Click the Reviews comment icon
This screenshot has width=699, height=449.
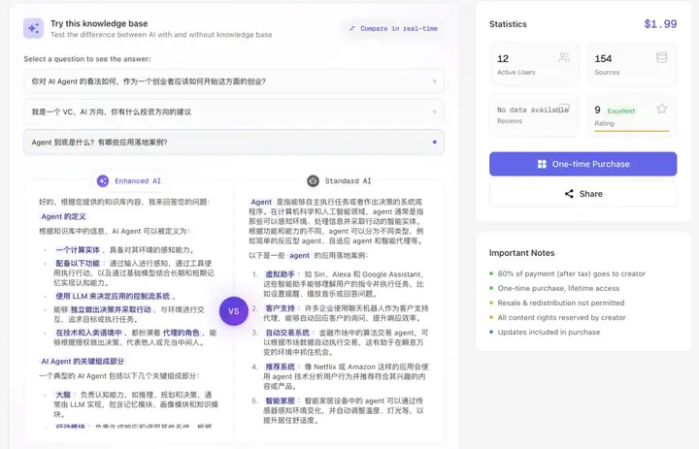pyautogui.click(x=564, y=108)
